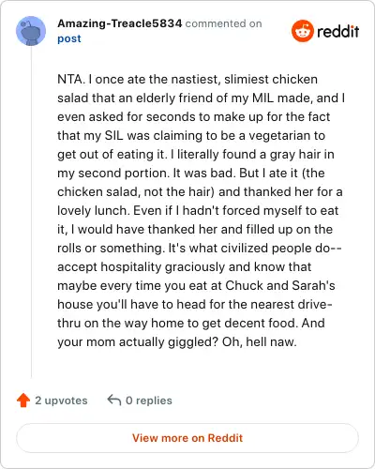Click the vertical comment thread line
Image resolution: width=375 pixels, height=469 pixels.
(x=31, y=213)
